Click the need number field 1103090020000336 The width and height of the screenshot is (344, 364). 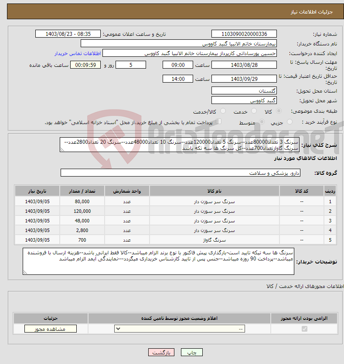point(244,34)
